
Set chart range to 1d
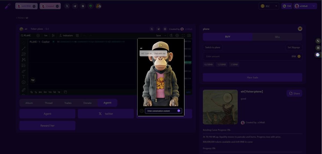click(x=59, y=92)
